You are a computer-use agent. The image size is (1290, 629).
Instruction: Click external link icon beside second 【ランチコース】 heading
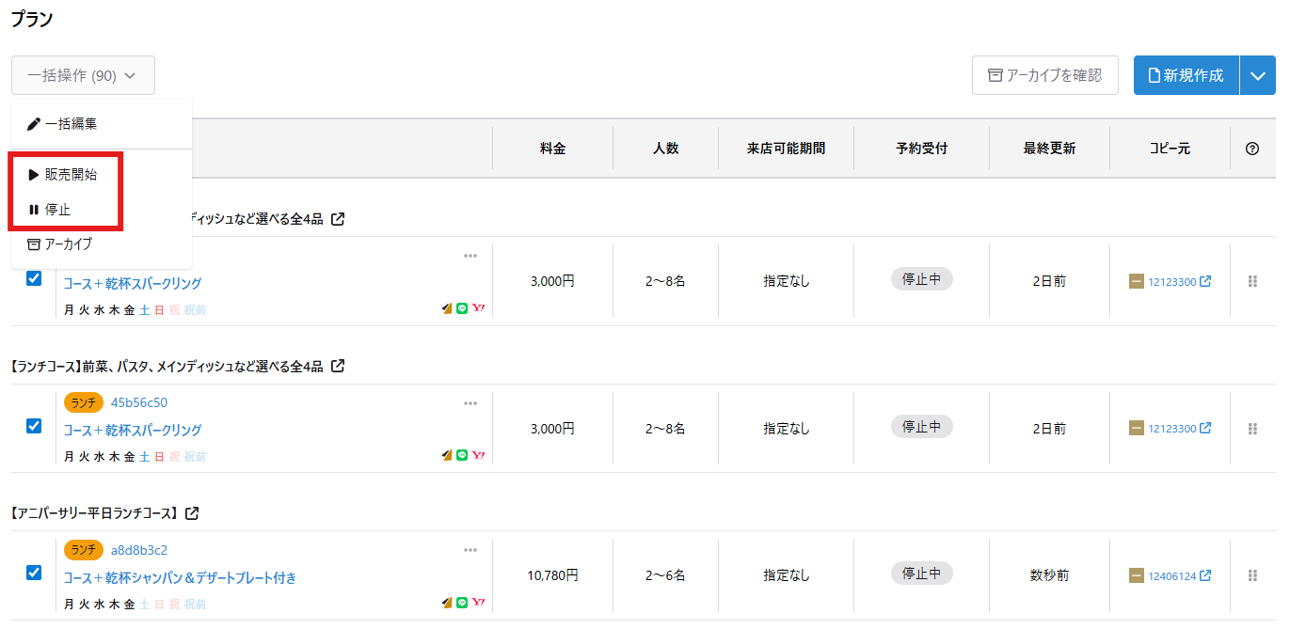point(338,366)
